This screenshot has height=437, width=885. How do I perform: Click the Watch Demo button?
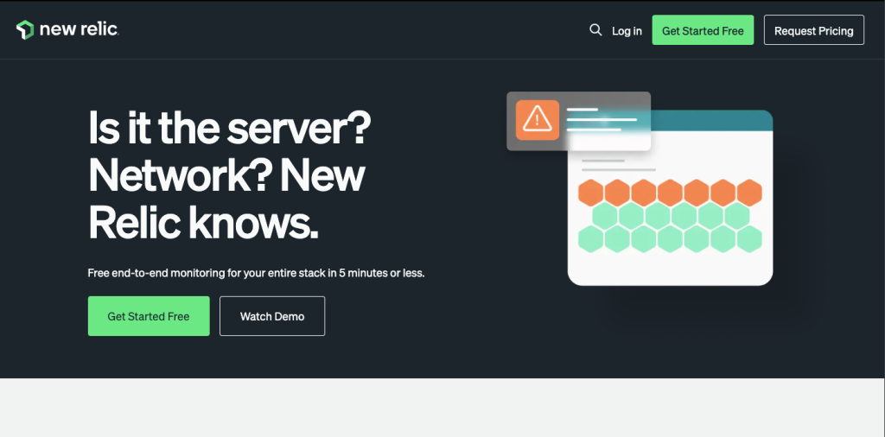[x=272, y=316]
